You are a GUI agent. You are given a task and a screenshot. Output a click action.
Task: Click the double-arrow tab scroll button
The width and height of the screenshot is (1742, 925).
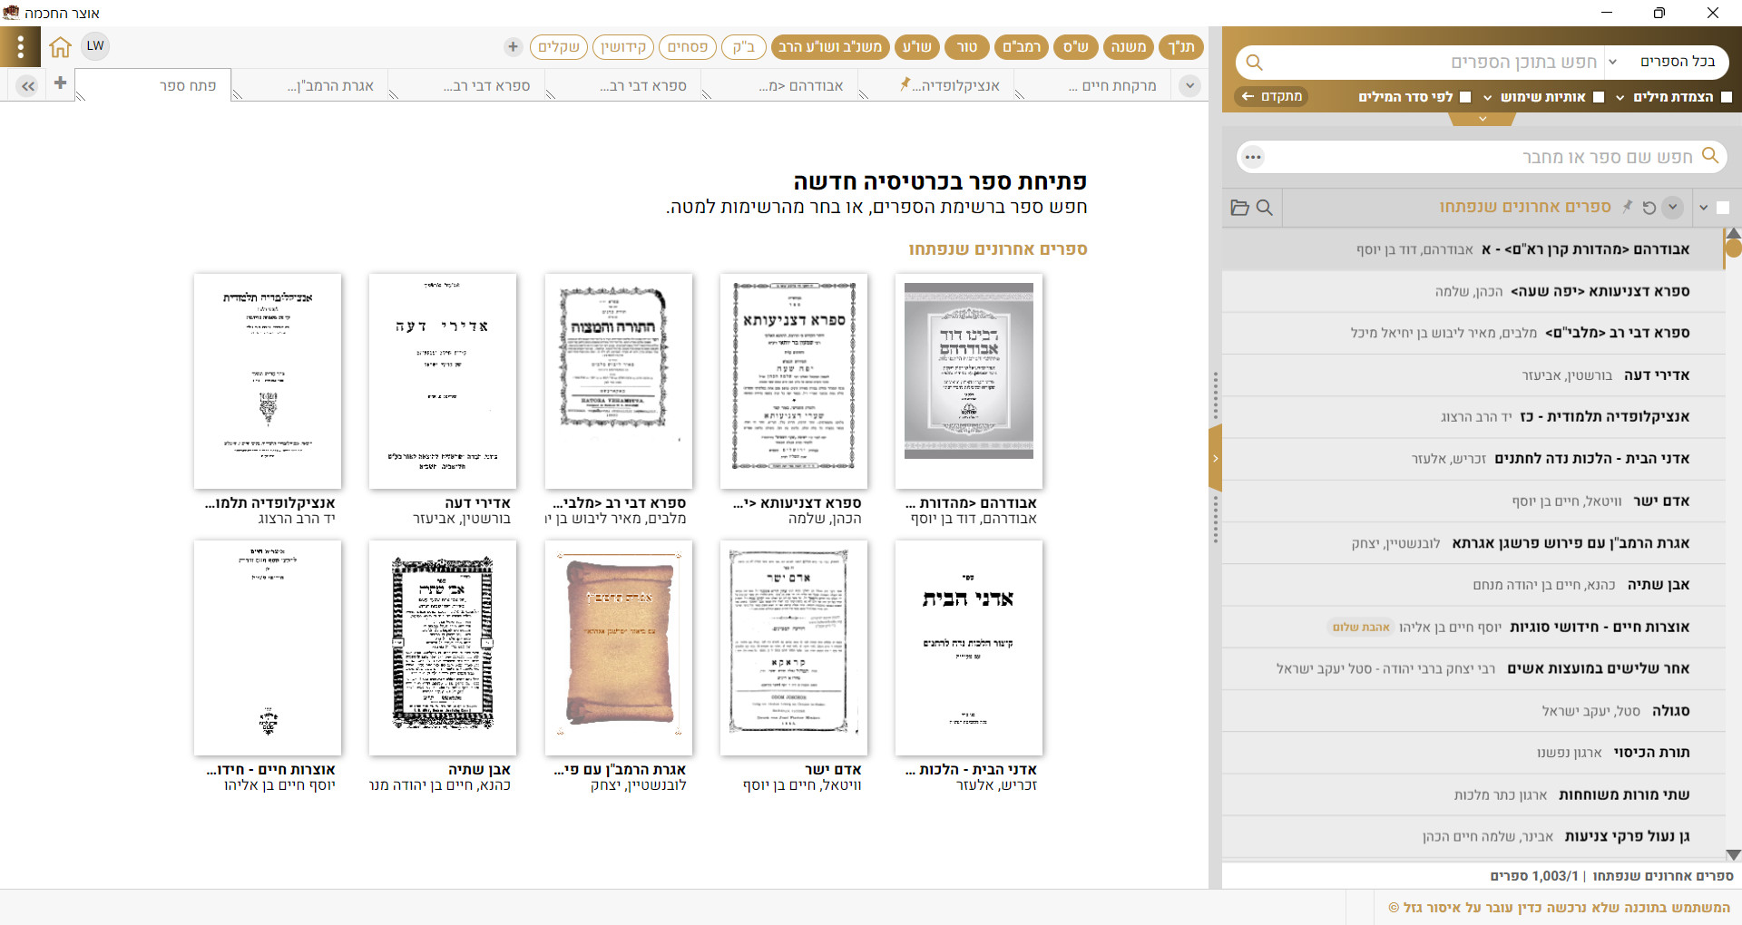(27, 86)
